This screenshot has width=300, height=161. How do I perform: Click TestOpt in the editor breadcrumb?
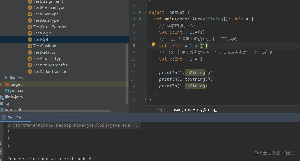[x=157, y=109]
